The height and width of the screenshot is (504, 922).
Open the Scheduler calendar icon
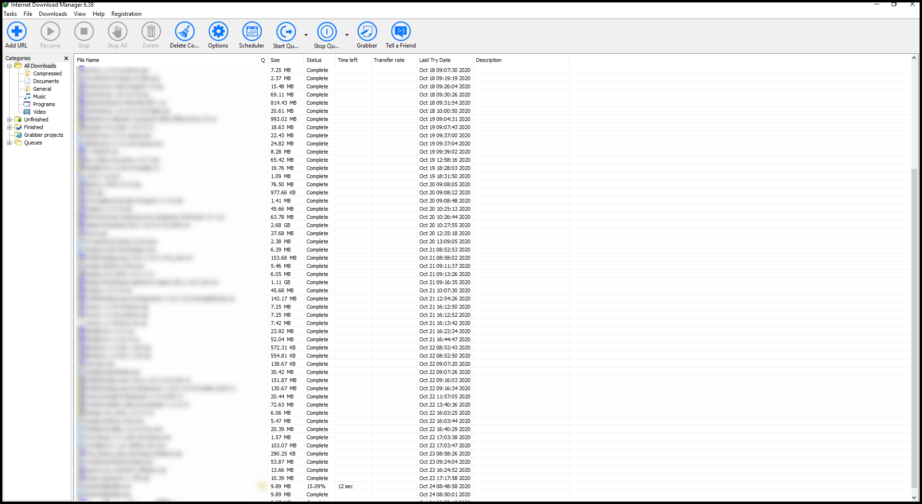click(x=252, y=32)
